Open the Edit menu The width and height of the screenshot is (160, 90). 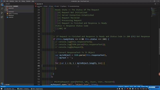pos(7,1)
